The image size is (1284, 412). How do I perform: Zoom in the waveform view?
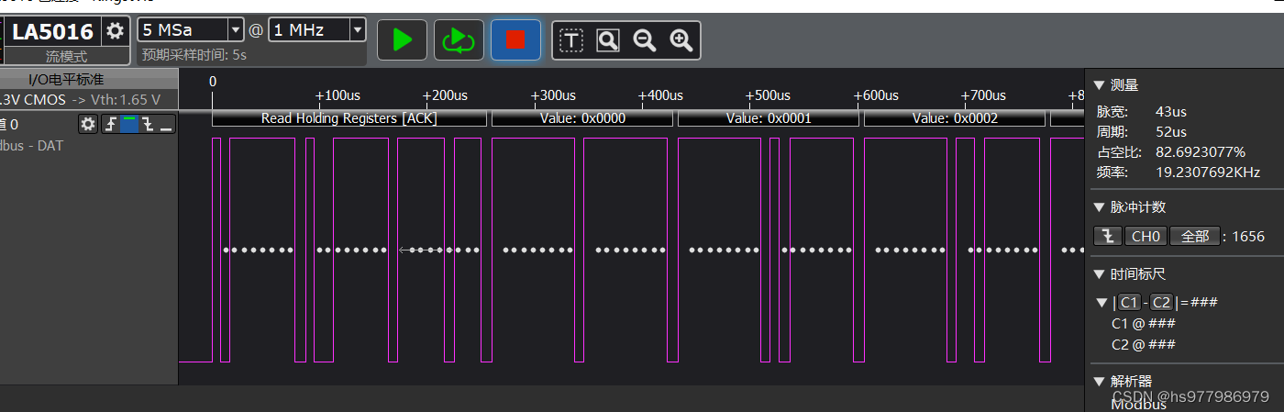pyautogui.click(x=681, y=40)
